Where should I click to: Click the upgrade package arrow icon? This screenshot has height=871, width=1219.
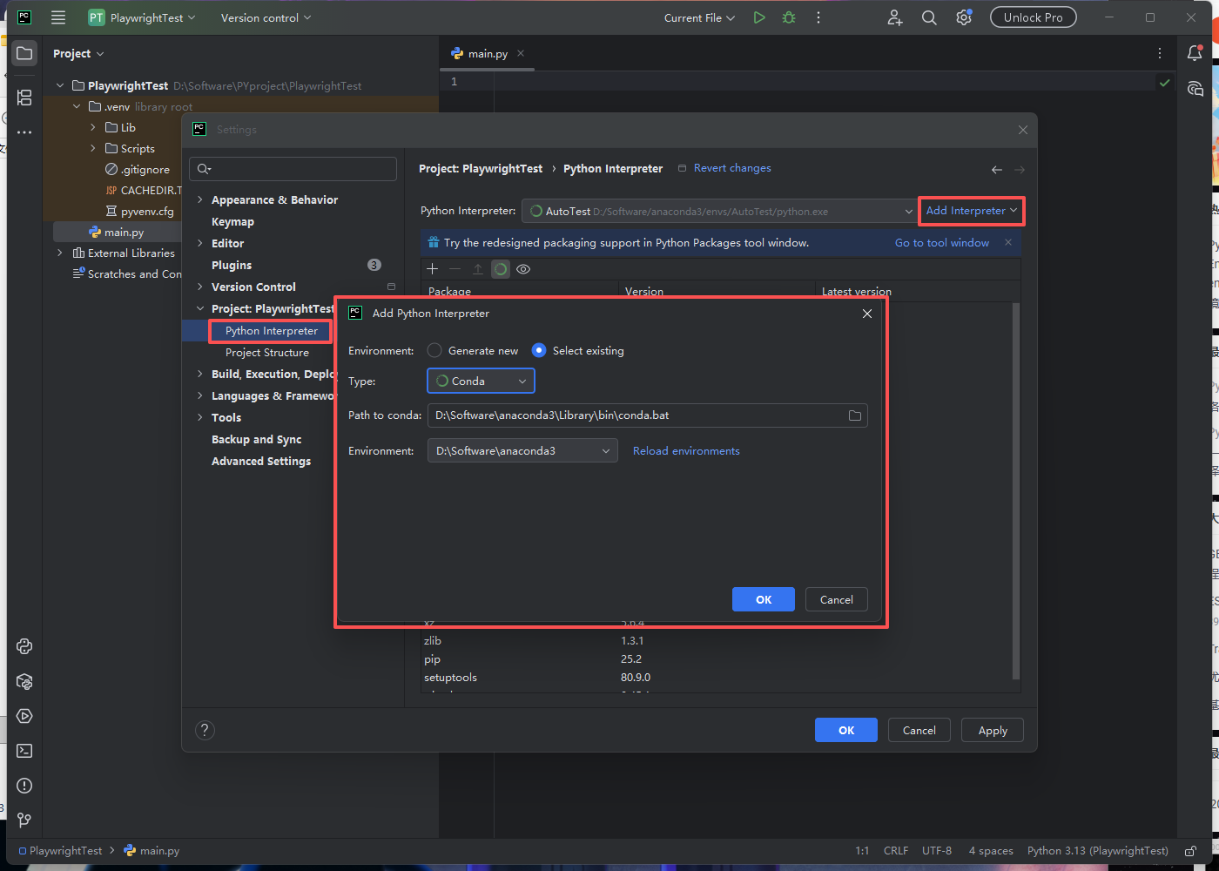point(477,269)
